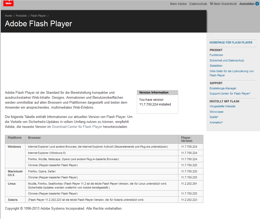Image resolution: width=260 pixels, height=219 pixels.
Task: Click the Download-Center für Flash Player link
Action: click(77, 127)
